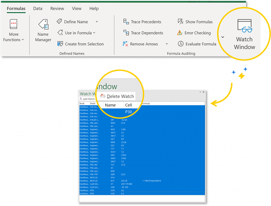Viewport: 271px width, 206px height.
Task: Select the Cash bri... row for cell U28
Action: (142, 187)
